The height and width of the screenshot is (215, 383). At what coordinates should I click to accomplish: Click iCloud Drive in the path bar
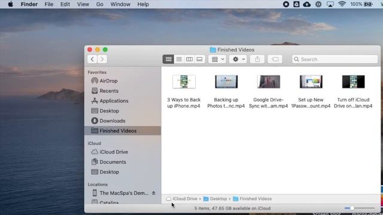tap(182, 199)
